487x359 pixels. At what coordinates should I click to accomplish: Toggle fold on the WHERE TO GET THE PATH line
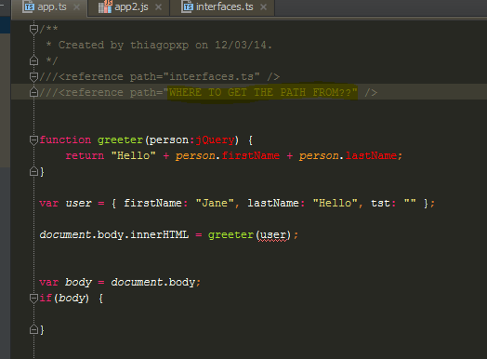(33, 92)
